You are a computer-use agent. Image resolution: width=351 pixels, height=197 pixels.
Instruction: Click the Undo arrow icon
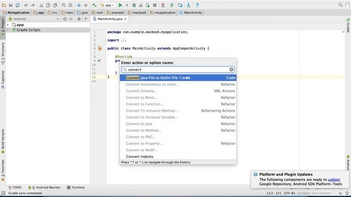click(26, 5)
